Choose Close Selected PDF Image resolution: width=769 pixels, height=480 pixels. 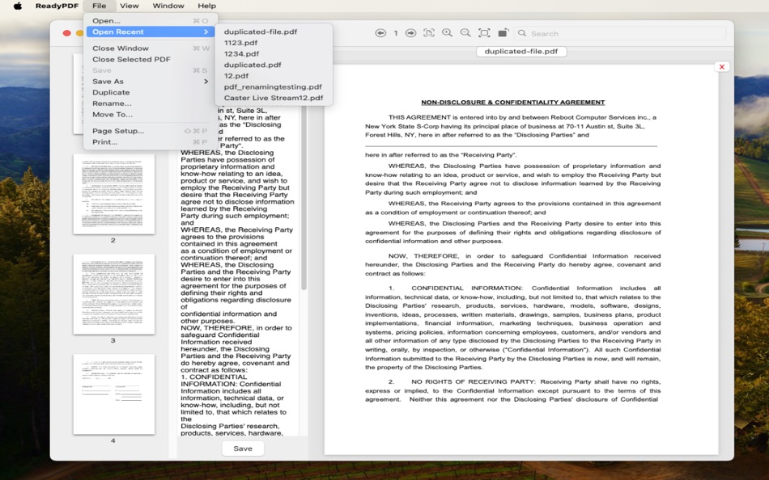151,59
